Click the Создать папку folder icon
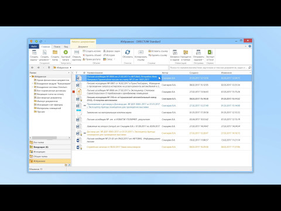The height and width of the screenshot is (211, 281). (55, 52)
